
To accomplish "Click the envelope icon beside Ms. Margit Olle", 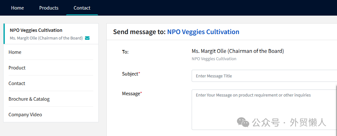I will tap(87, 38).
